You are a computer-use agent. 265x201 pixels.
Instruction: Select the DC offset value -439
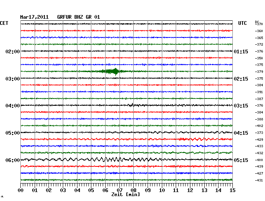point(259,166)
